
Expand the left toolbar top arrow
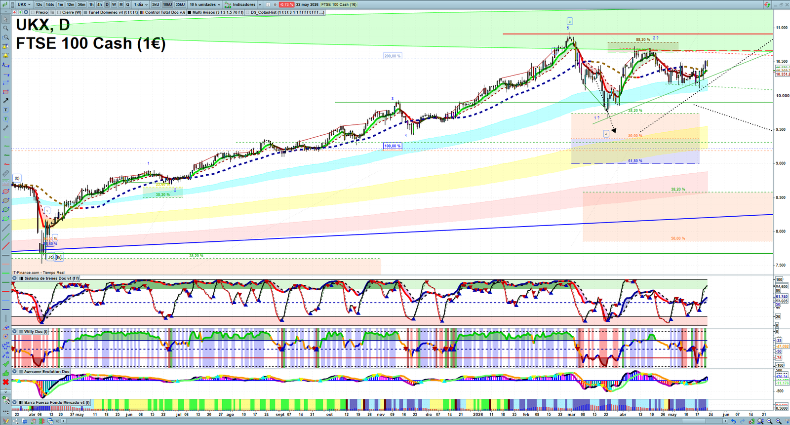(x=6, y=11)
